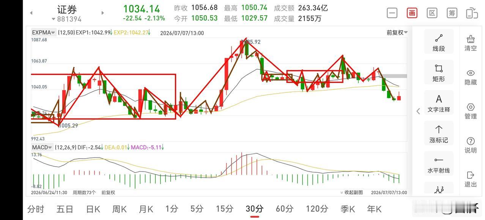485x220 pixels.
Task: Tap the 成交量 value 2155万
Action: 310,18
